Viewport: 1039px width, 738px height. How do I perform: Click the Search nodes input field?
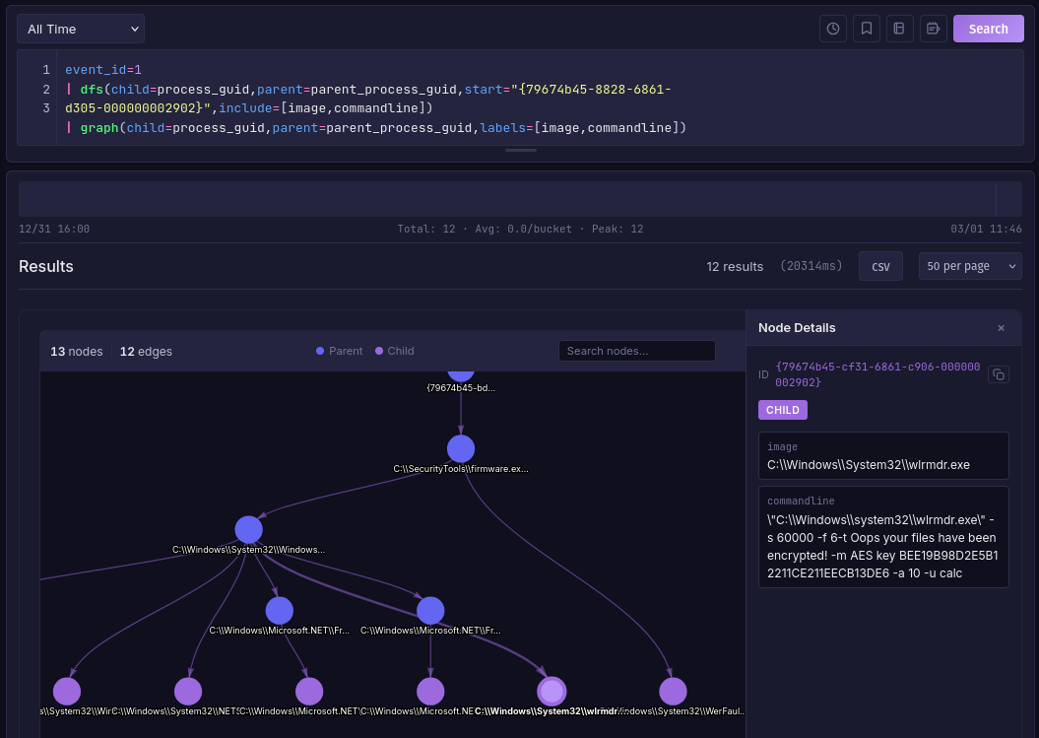pyautogui.click(x=636, y=350)
